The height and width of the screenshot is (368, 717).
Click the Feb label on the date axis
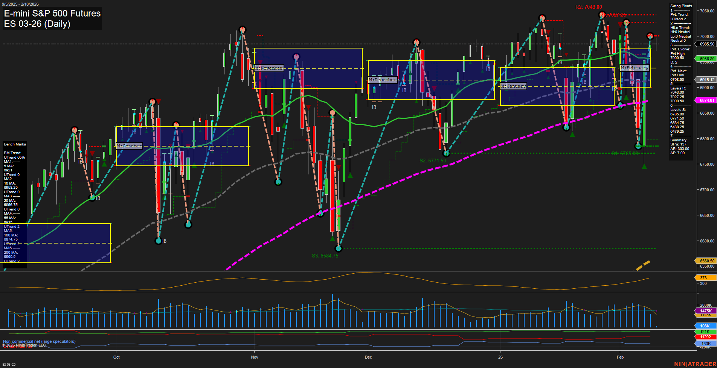click(620, 357)
